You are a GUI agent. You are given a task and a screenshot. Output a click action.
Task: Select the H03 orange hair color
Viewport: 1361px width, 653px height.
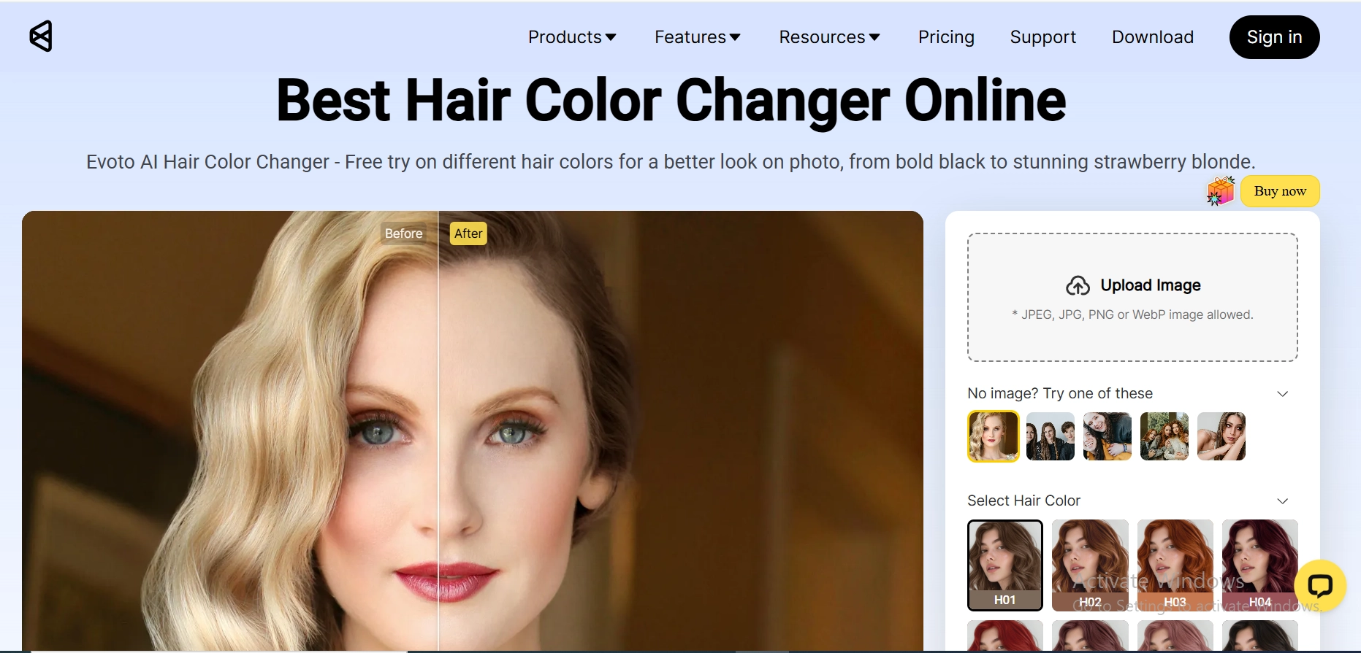coord(1175,565)
